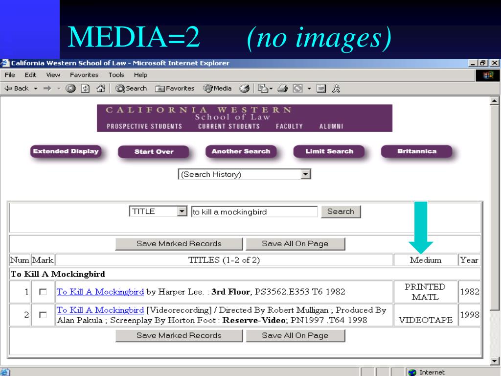Show browsing History from the toolbar
The image size is (501, 376).
click(245, 88)
